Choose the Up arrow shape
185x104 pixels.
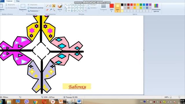[83, 8]
